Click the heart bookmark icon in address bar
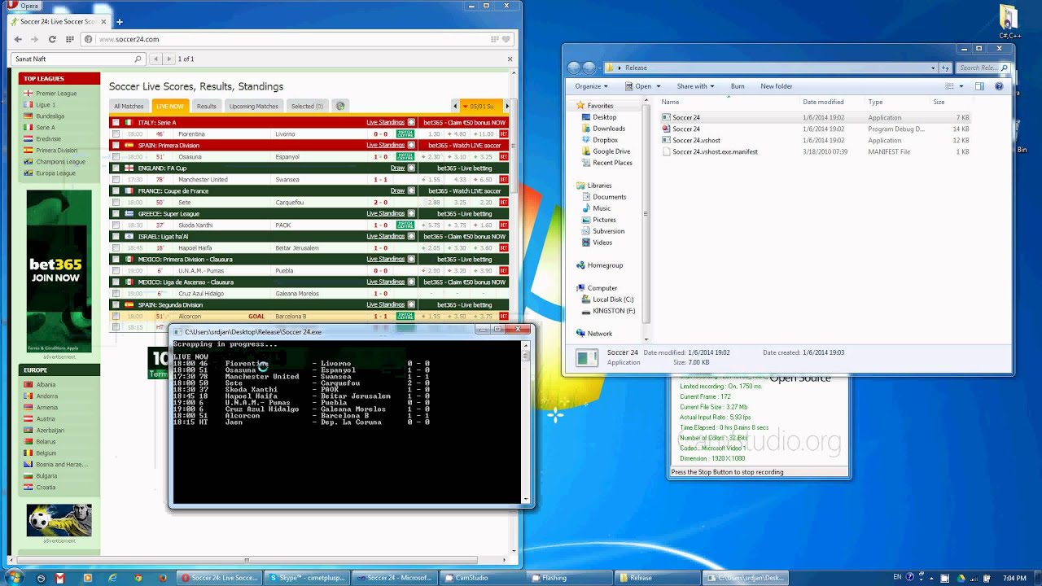 [x=506, y=39]
